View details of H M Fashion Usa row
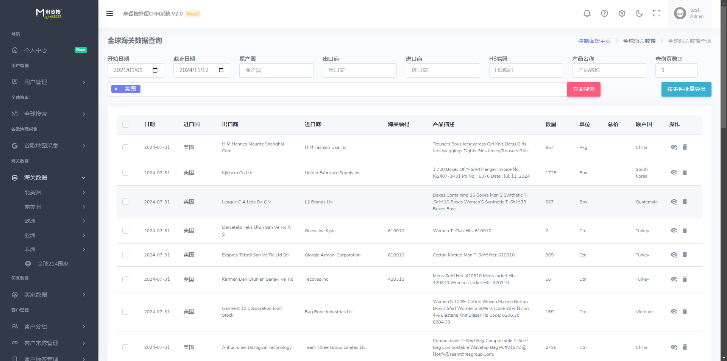The height and width of the screenshot is (361, 727). click(x=674, y=147)
